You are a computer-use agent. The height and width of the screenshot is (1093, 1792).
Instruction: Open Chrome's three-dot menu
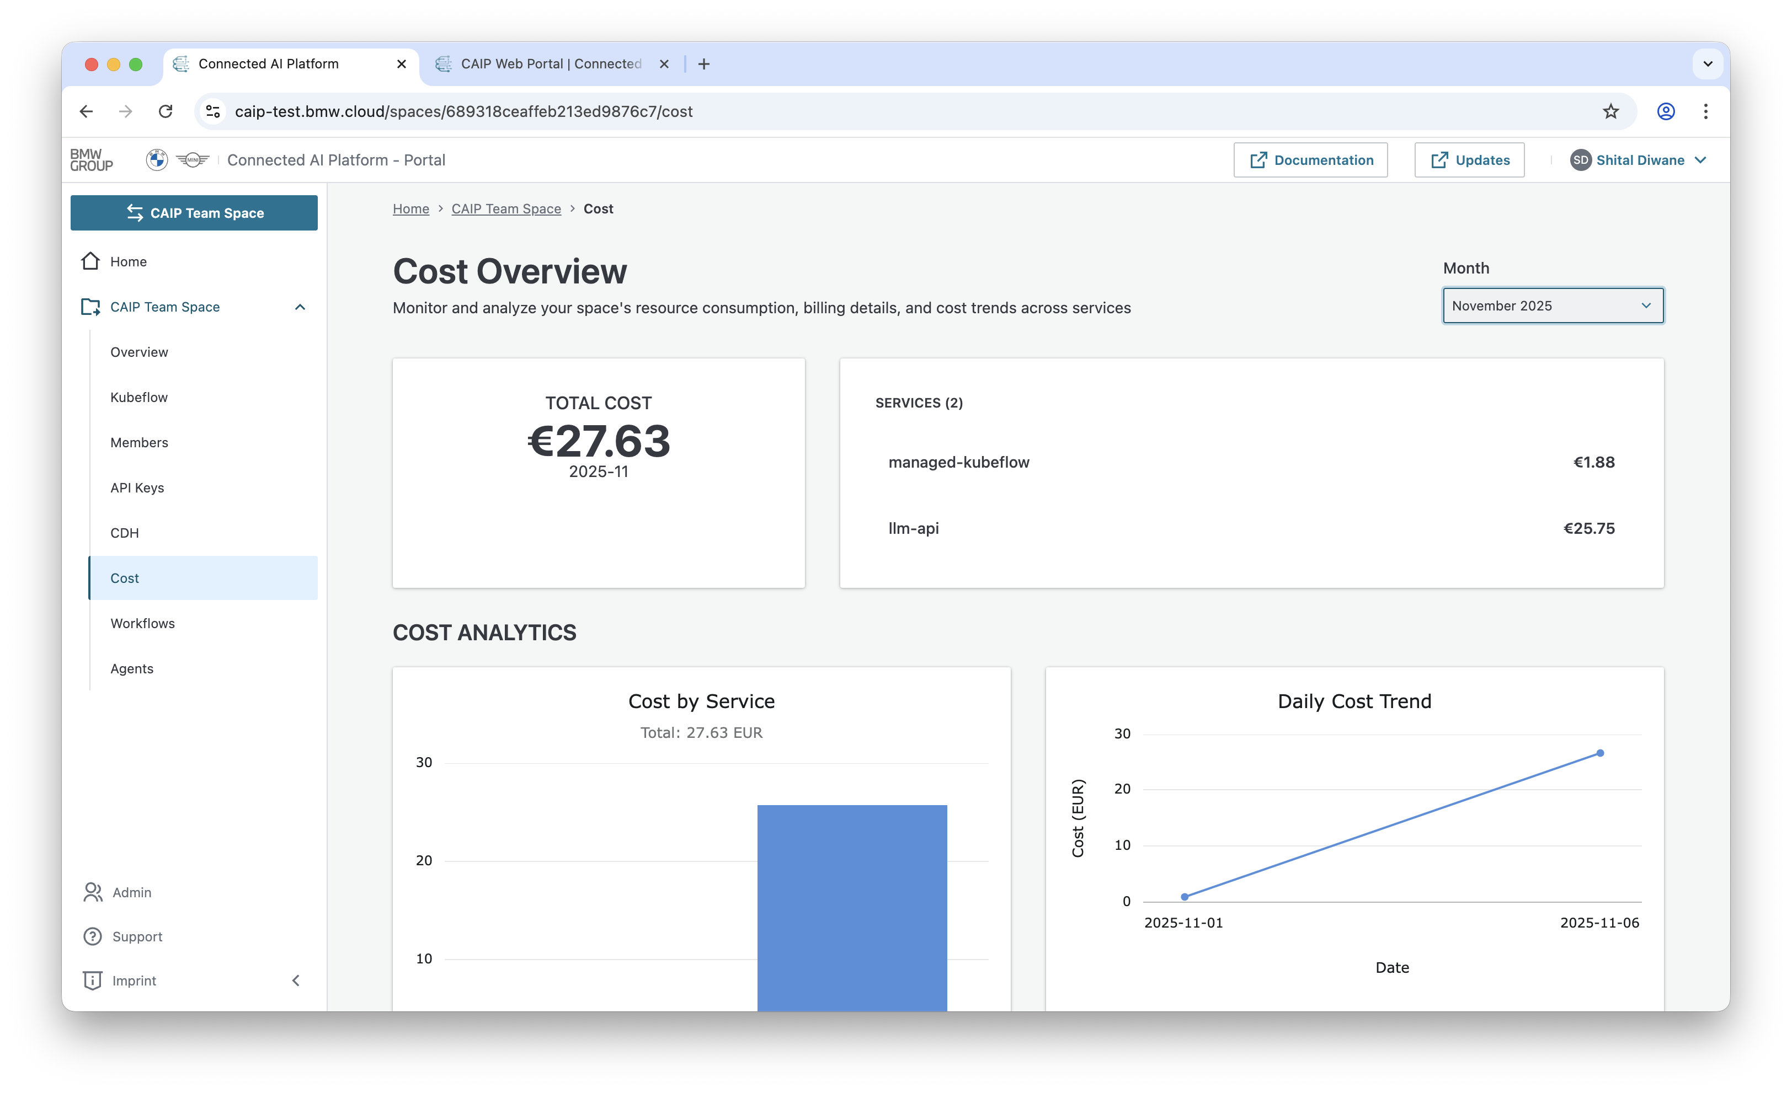1705,111
